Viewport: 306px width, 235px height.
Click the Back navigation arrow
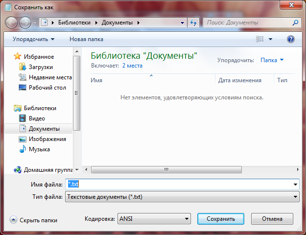tap(11, 23)
